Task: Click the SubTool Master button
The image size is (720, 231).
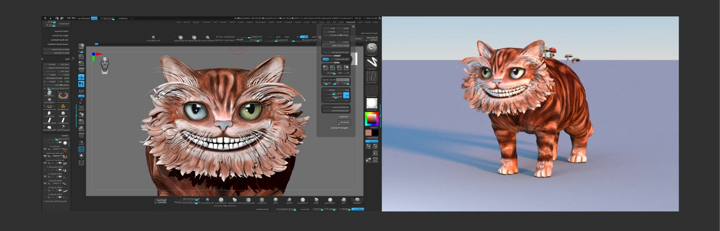Action: click(161, 201)
